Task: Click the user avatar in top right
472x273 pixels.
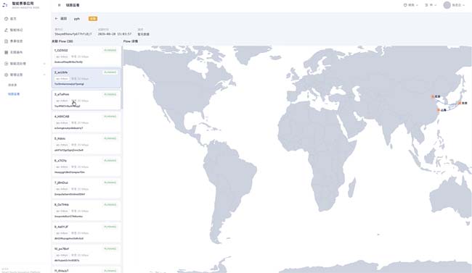Action: (447, 5)
